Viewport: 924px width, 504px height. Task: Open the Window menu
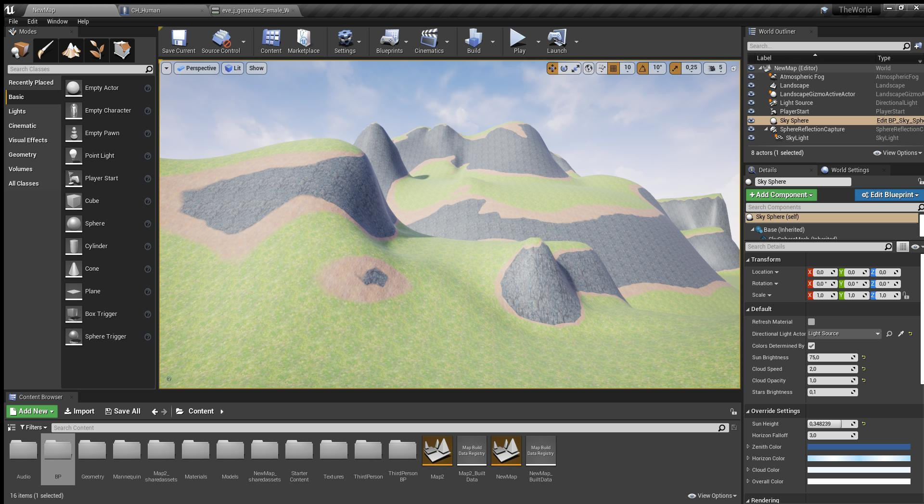point(57,22)
